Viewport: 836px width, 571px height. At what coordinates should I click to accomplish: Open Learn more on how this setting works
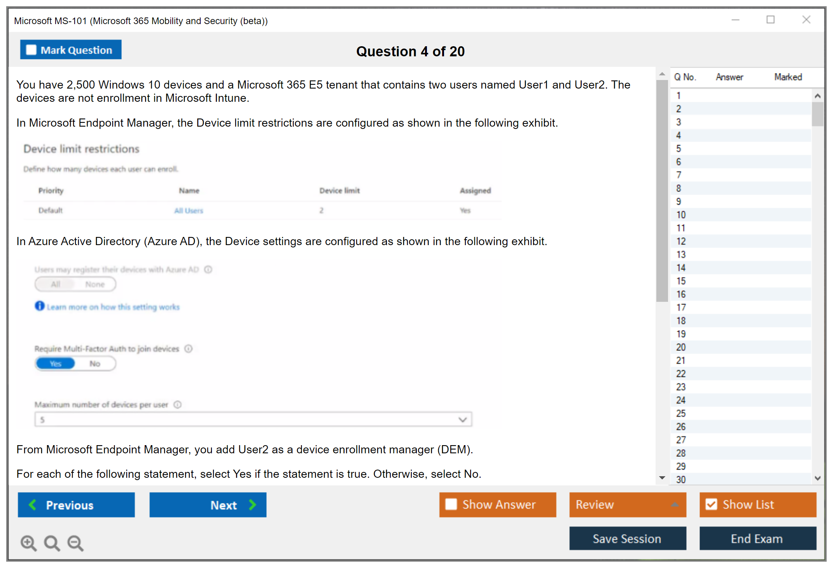point(113,307)
